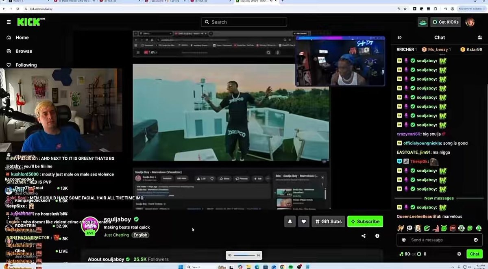
Task: Click the souljaboy channel avatar
Action: tap(90, 225)
